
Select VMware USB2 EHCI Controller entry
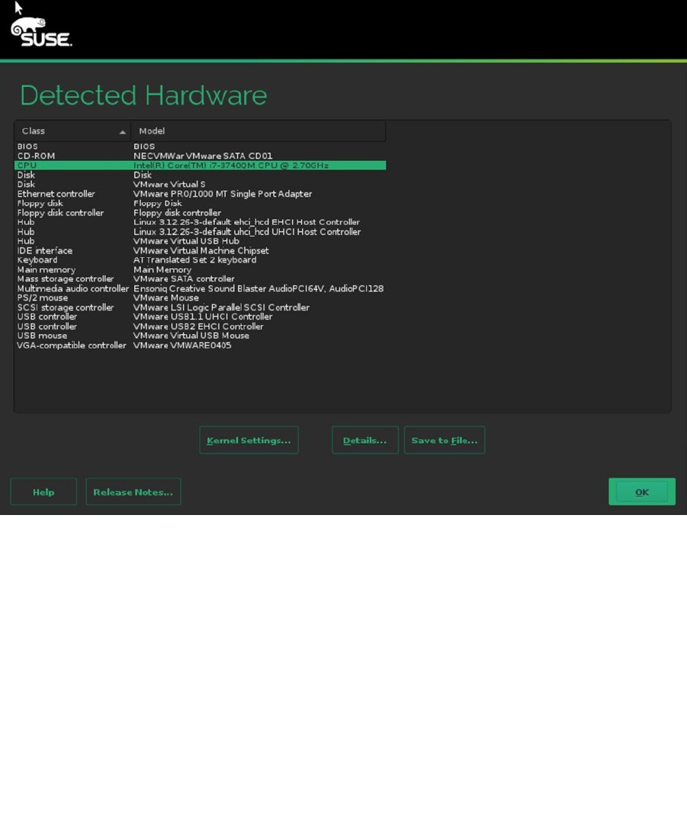point(198,326)
